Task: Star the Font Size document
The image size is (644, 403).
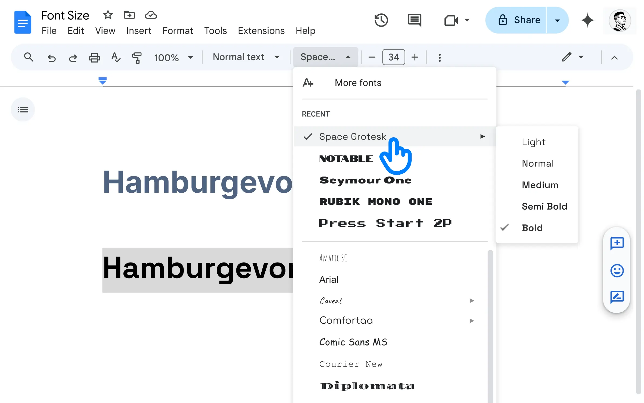Action: tap(108, 15)
